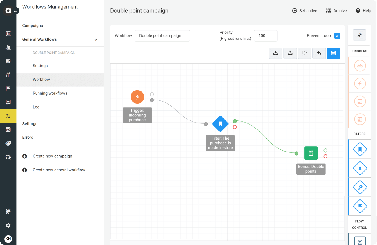Viewport: 377px width, 245px height.
Task: Open the Log page for this campaign
Action: pos(36,107)
